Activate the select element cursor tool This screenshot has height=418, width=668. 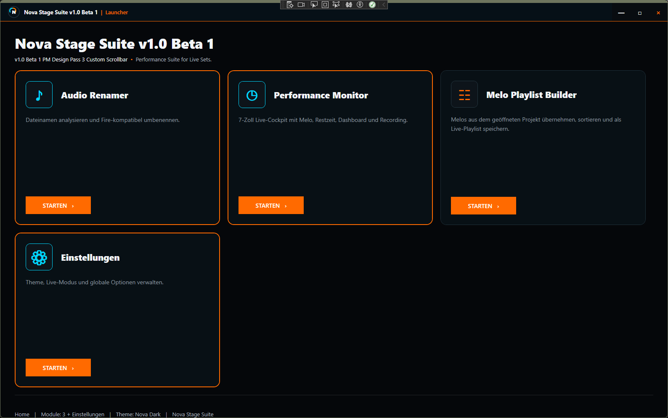pyautogui.click(x=314, y=5)
